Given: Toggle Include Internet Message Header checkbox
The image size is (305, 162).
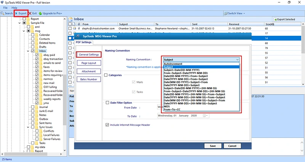Looking at the screenshot, I should tap(107, 125).
